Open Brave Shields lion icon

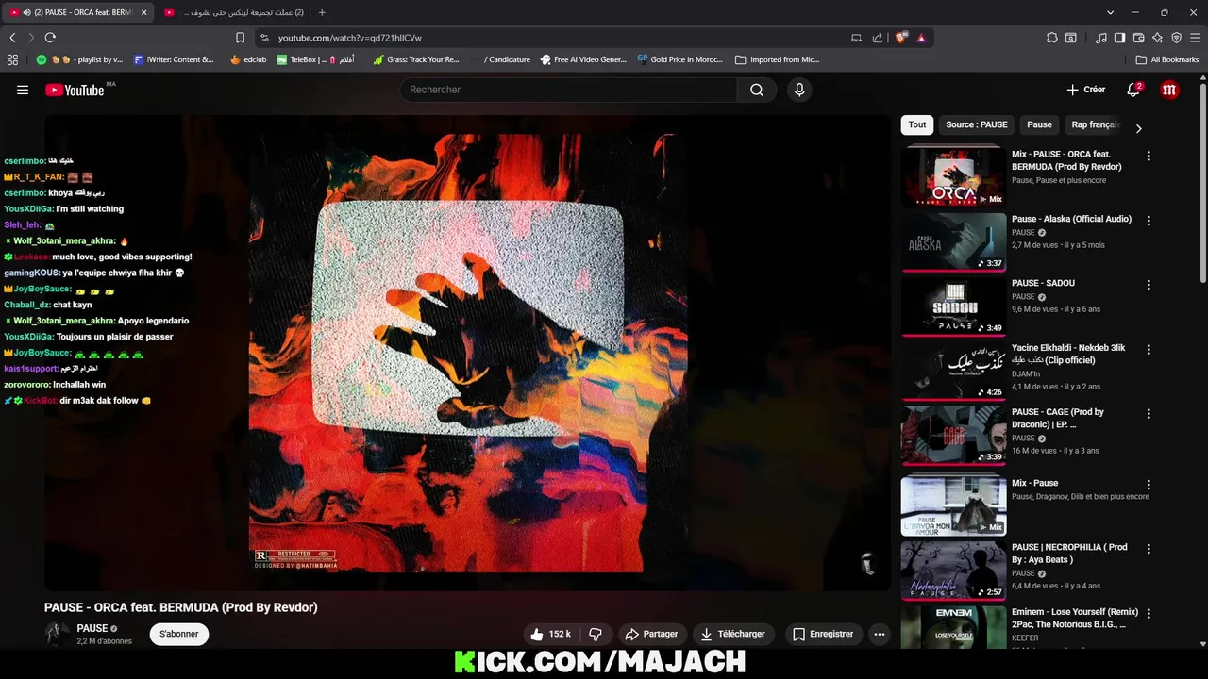pos(900,38)
